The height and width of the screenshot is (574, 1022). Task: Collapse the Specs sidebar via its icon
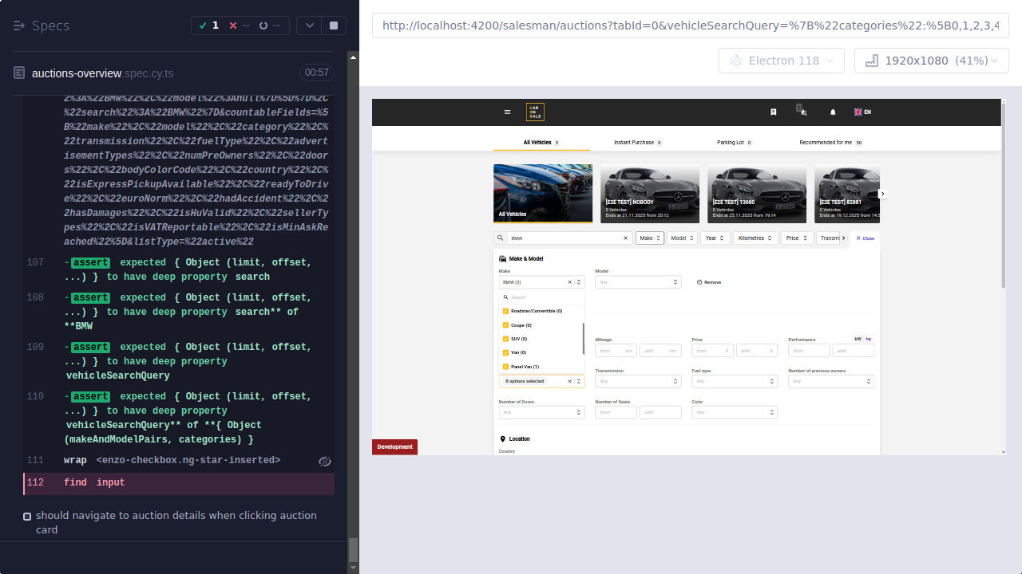tap(18, 25)
